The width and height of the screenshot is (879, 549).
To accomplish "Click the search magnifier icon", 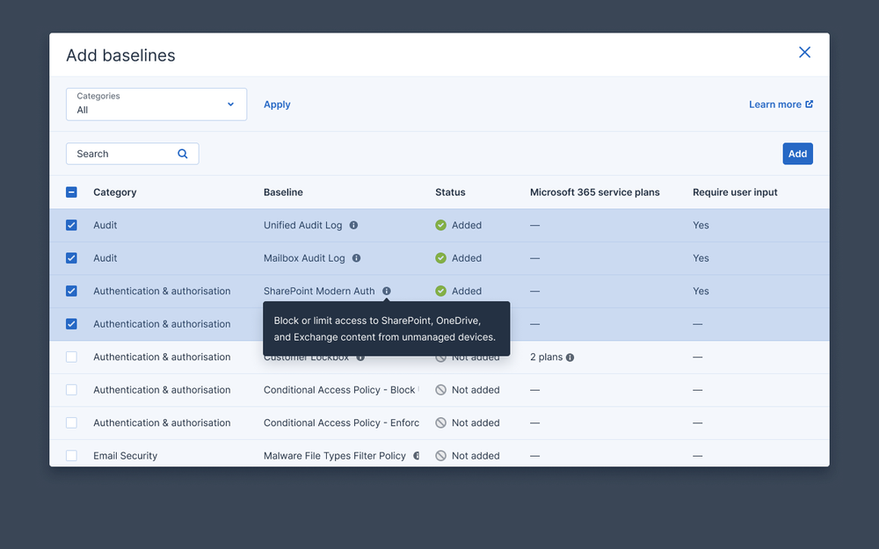I will 182,153.
